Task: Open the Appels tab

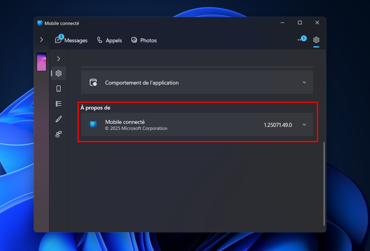Action: coord(109,40)
